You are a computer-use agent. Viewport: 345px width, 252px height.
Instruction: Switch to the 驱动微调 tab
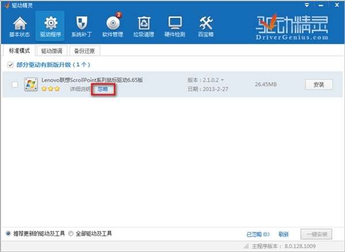coord(52,51)
